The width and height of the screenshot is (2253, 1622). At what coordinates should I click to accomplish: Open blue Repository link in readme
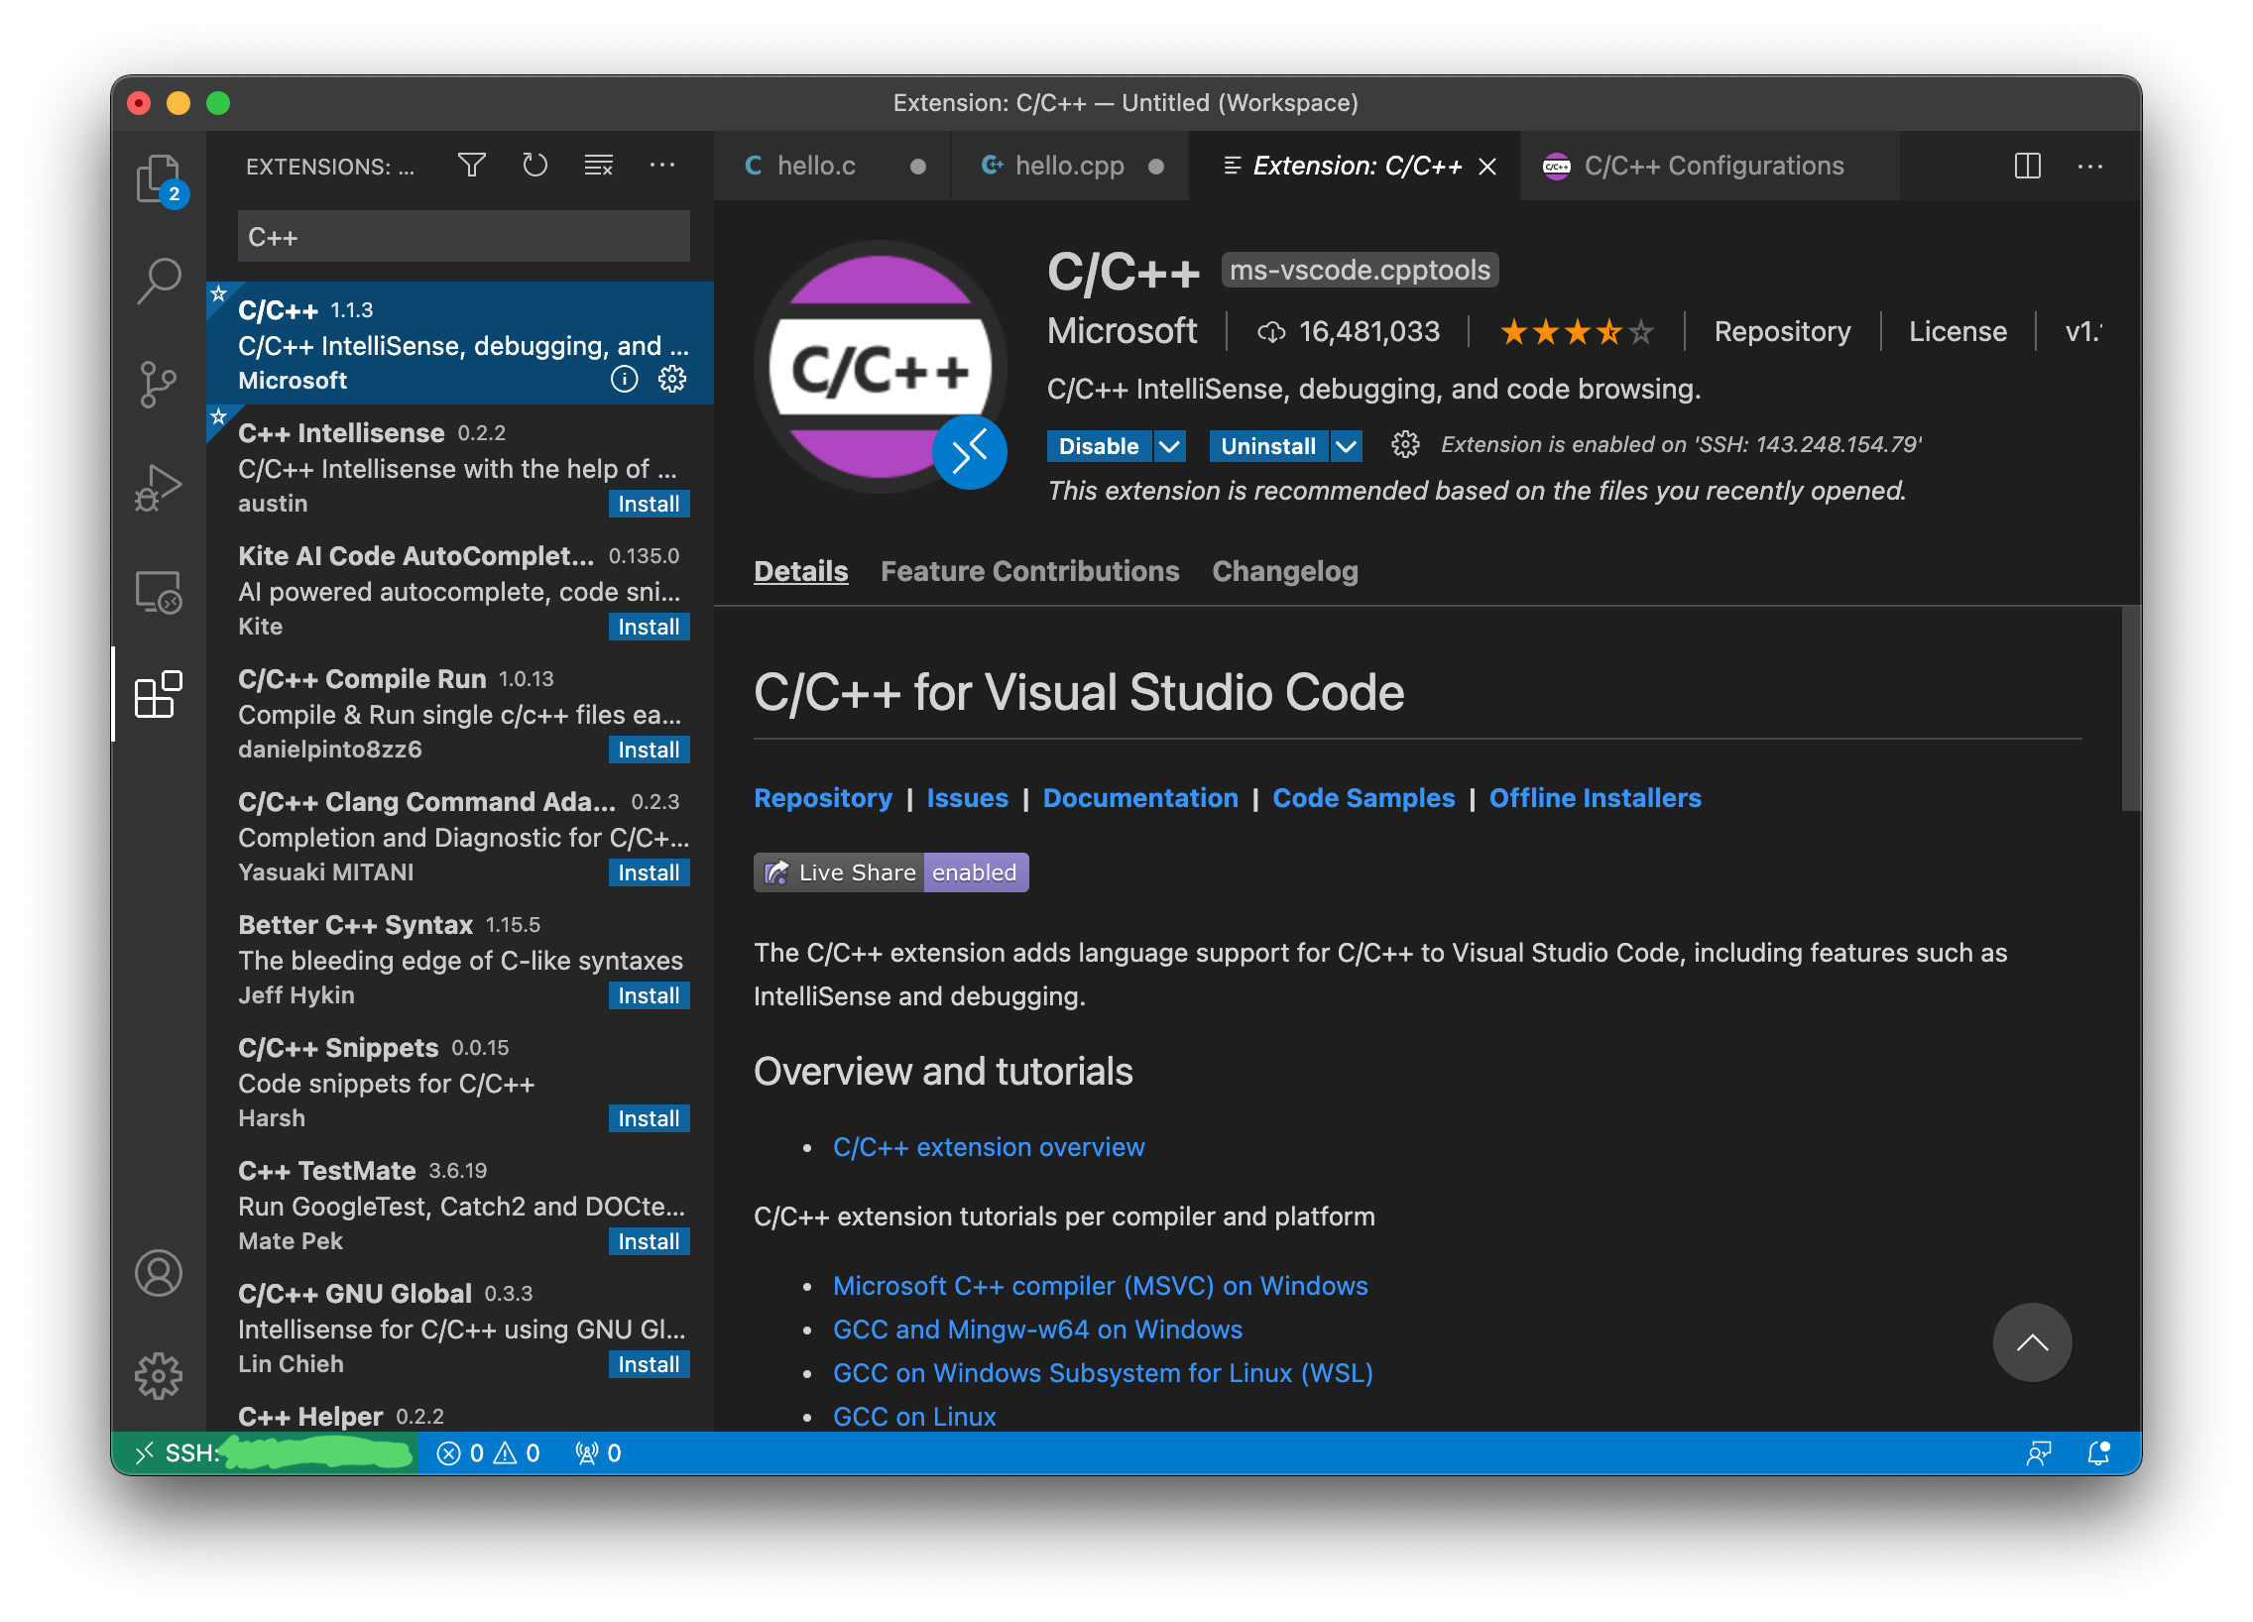tap(822, 798)
